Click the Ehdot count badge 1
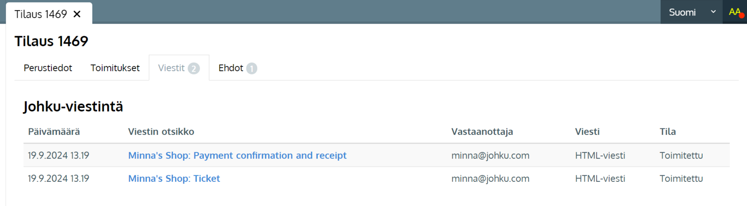 pyautogui.click(x=252, y=68)
